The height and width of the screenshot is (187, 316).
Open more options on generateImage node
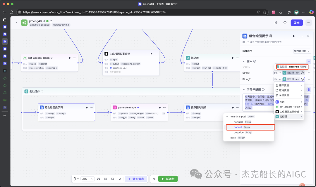[x=164, y=108]
